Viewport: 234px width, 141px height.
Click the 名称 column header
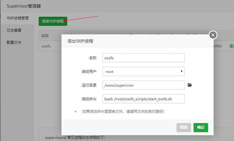tap(45, 36)
